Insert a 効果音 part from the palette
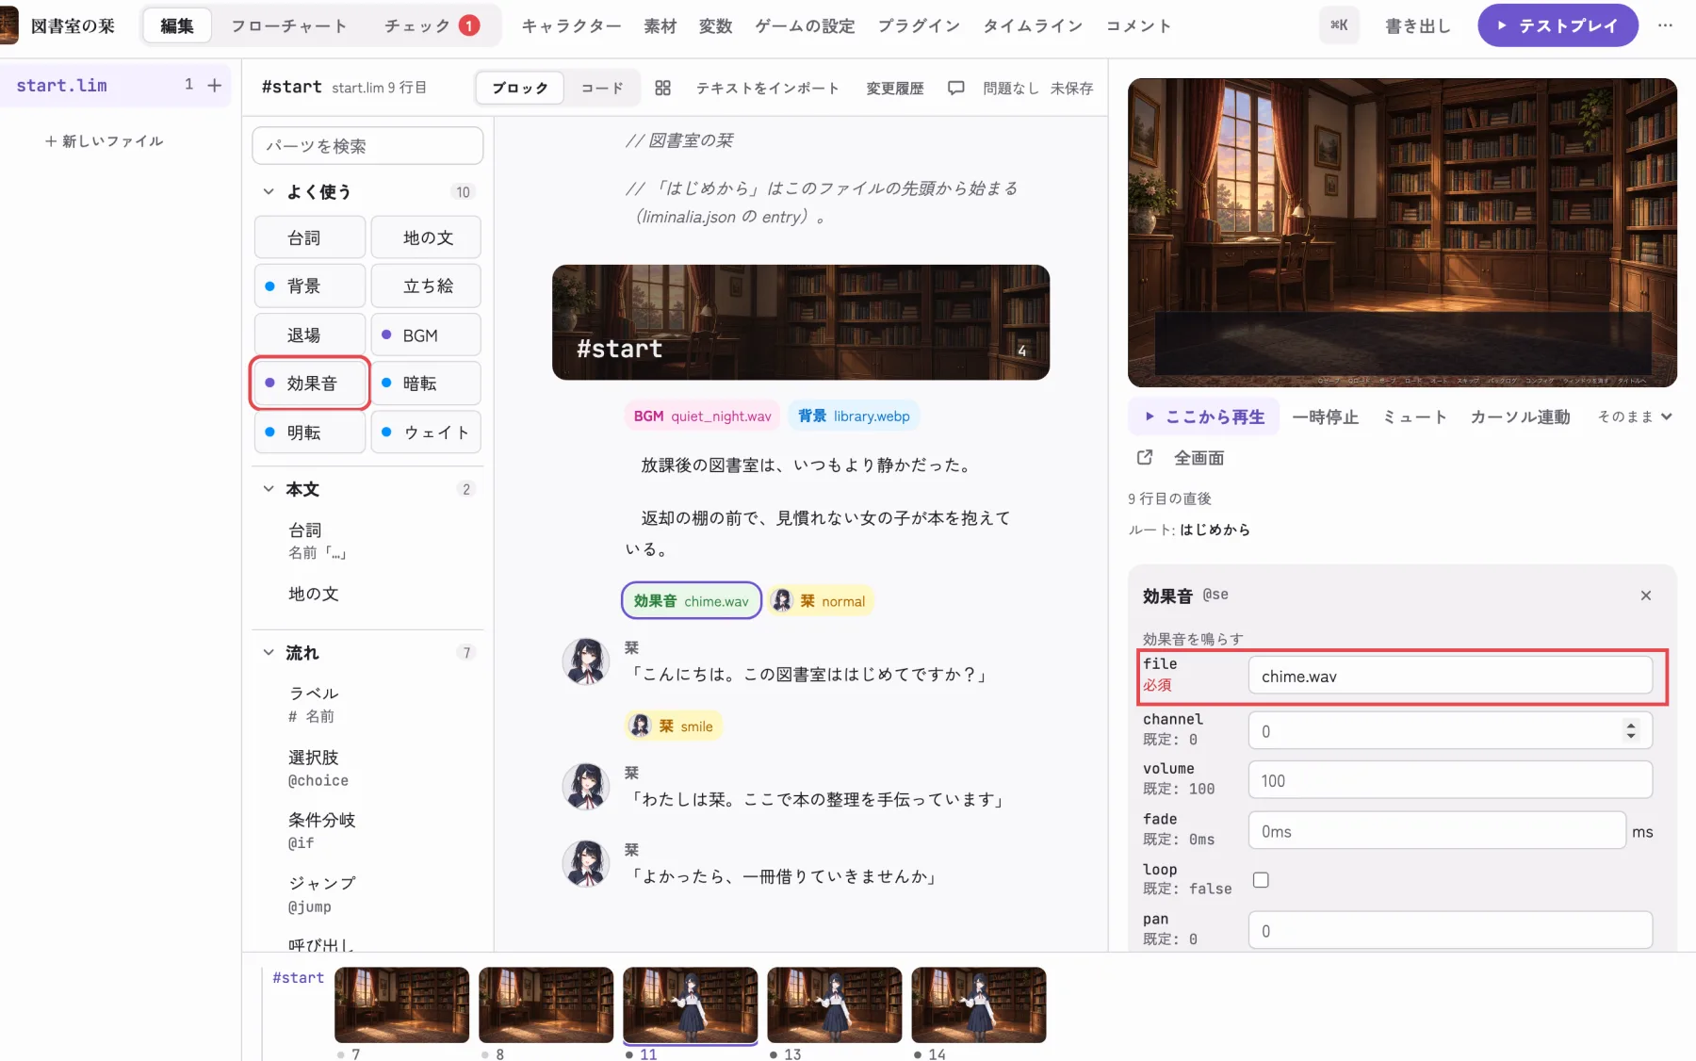Screen dimensions: 1696x1061 coord(310,384)
